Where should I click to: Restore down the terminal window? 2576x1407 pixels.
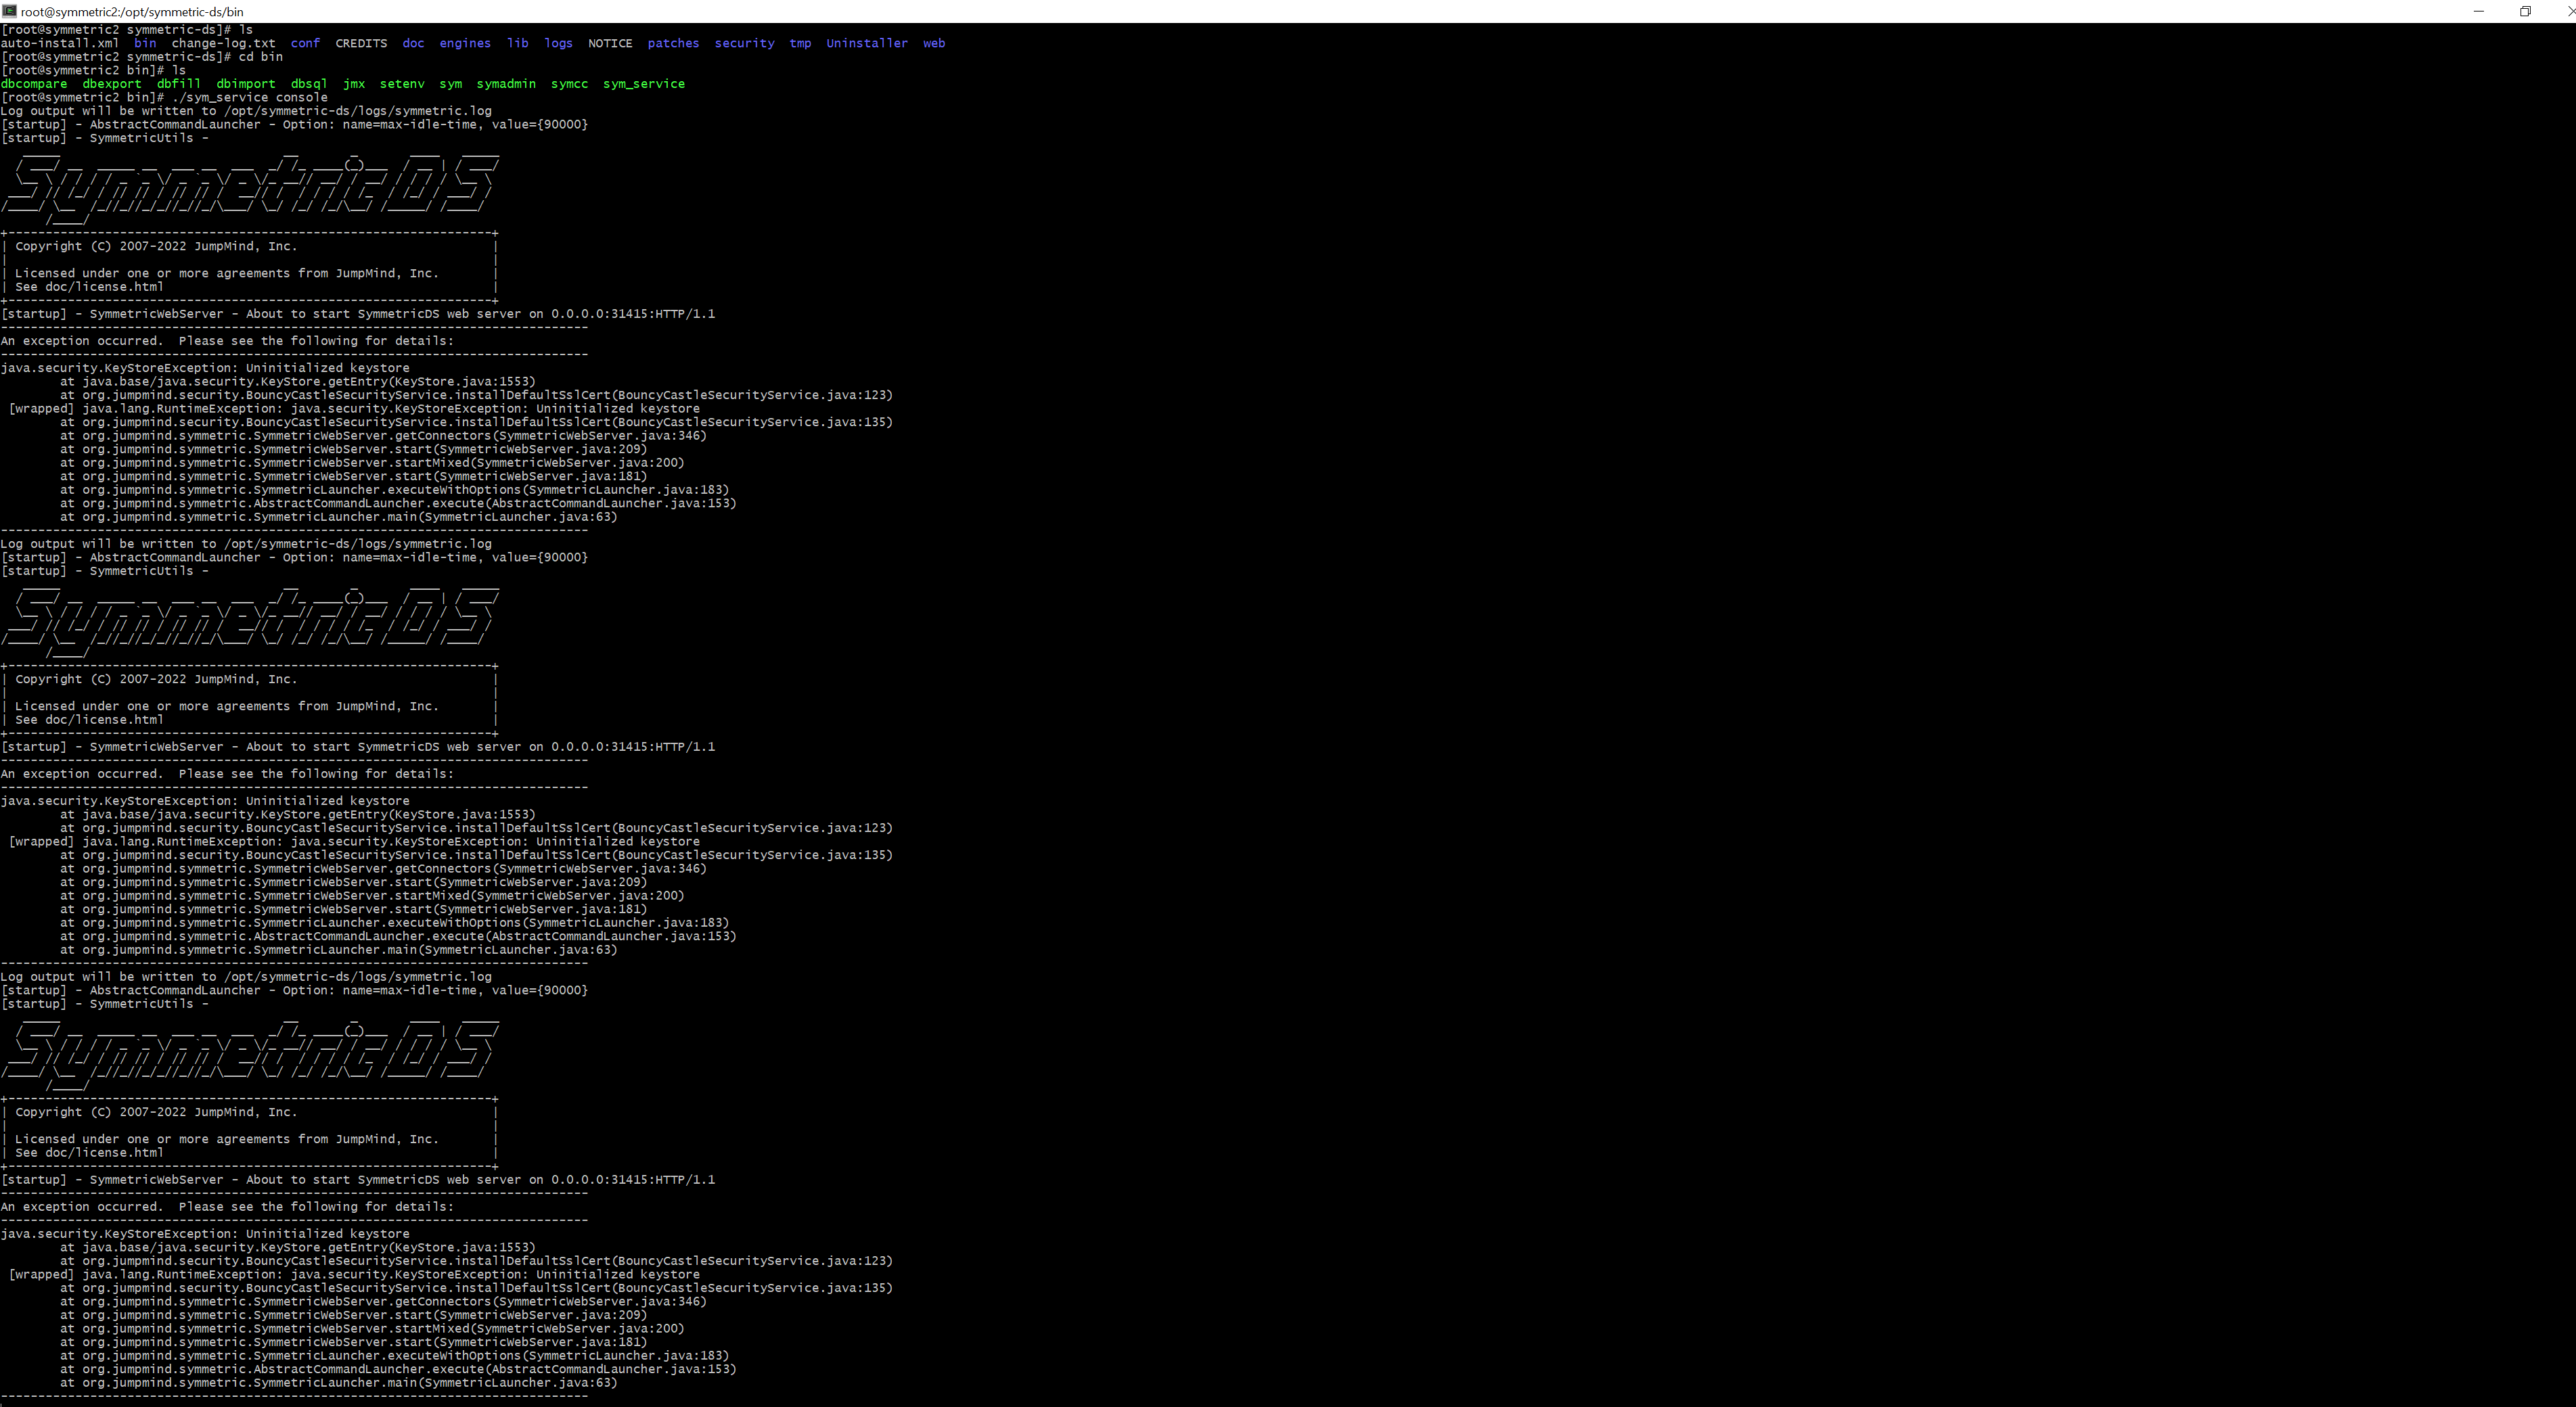point(2525,11)
